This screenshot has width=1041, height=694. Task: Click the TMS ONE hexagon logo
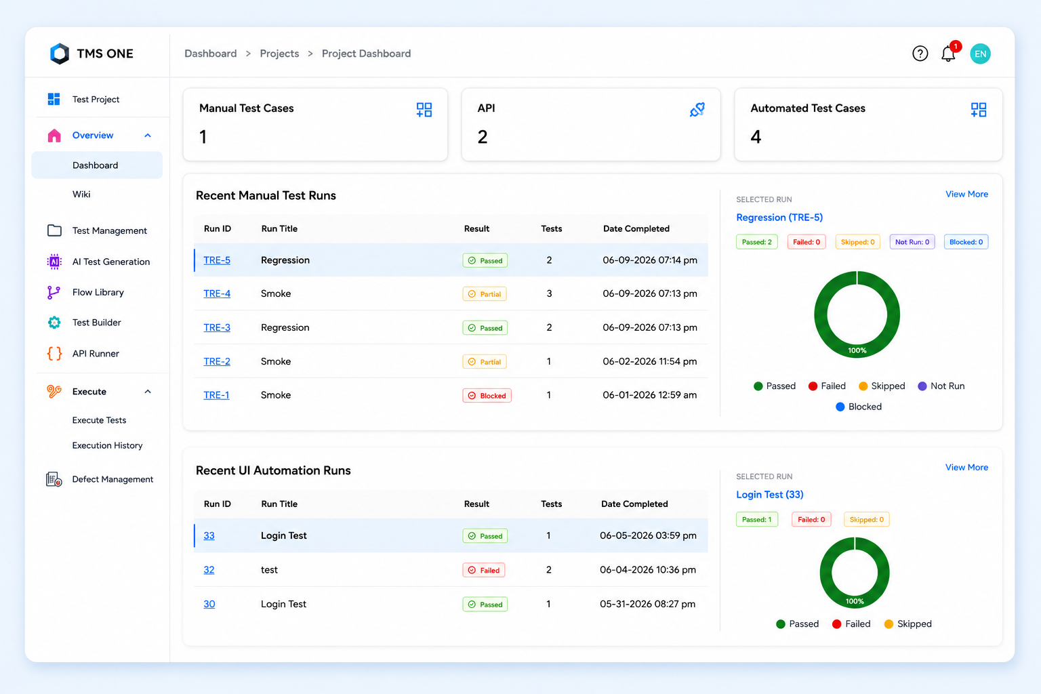[x=60, y=54]
